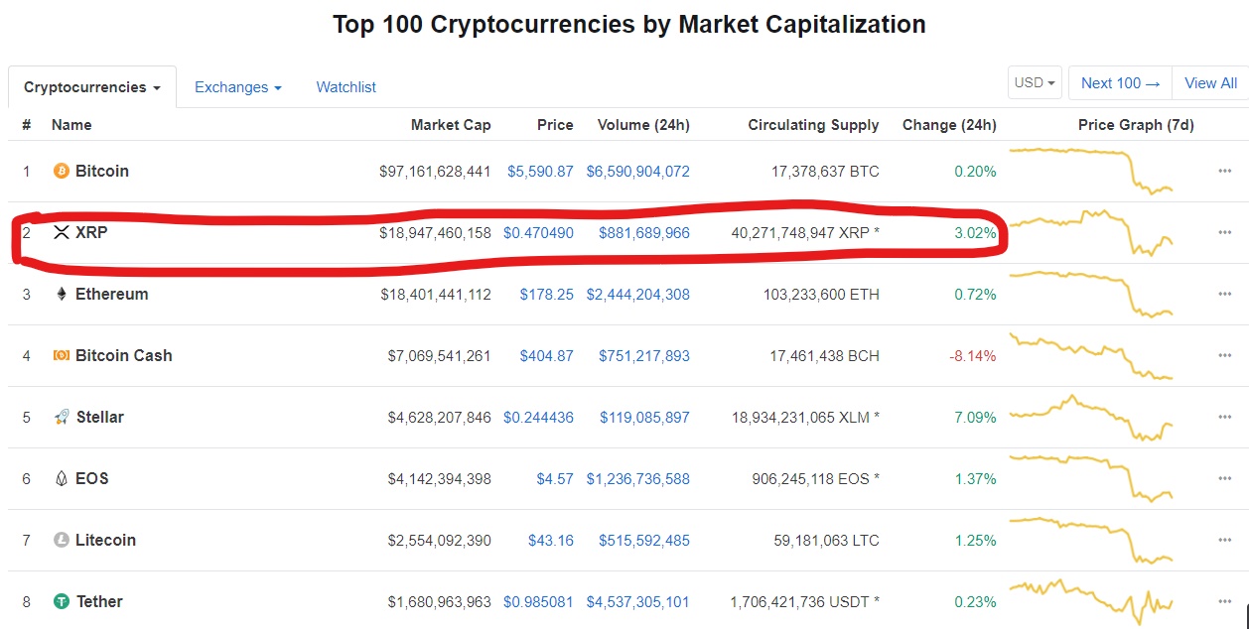Viewport: 1249px width, 629px height.
Task: Open the three-dot menu for Tether row
Action: [x=1224, y=601]
